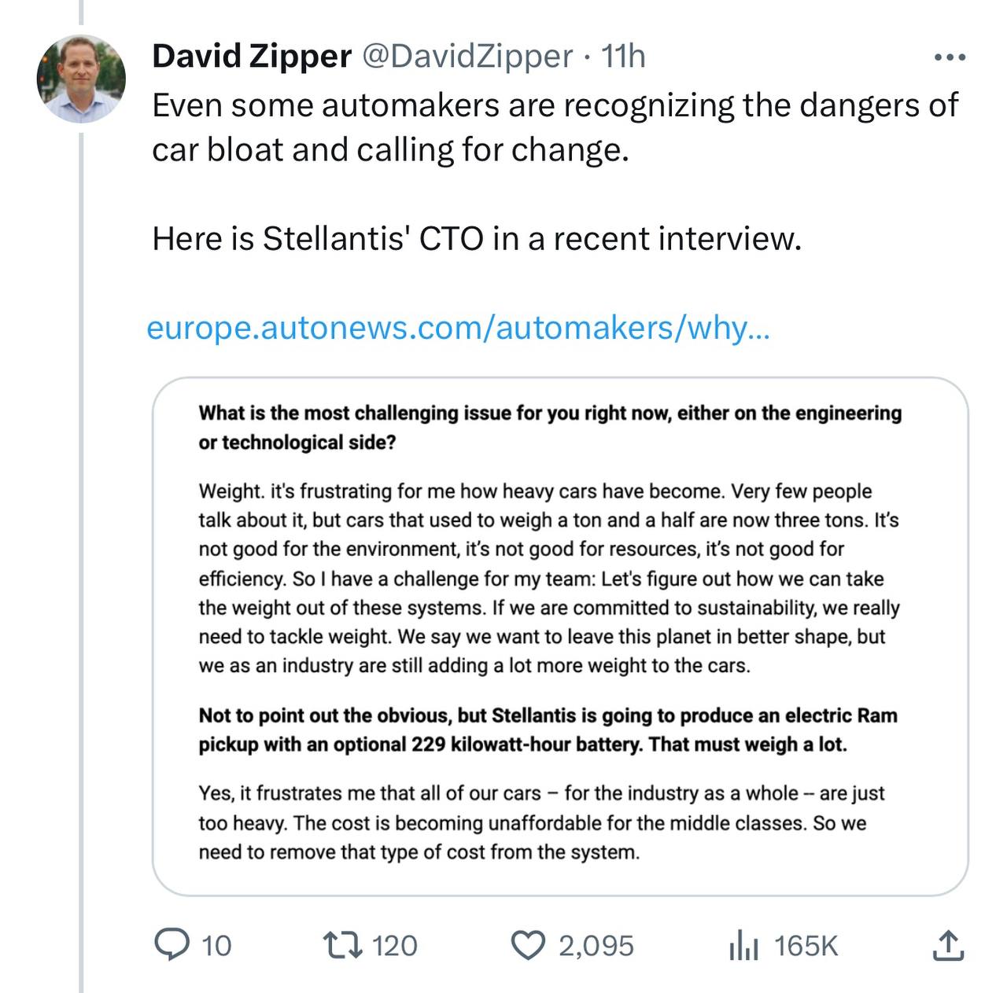
Task: Click the reply speech bubble icon
Action: [x=172, y=945]
